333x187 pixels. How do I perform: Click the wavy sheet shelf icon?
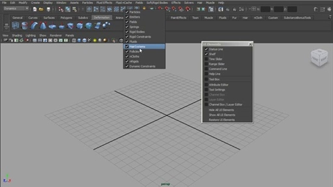pos(97,26)
